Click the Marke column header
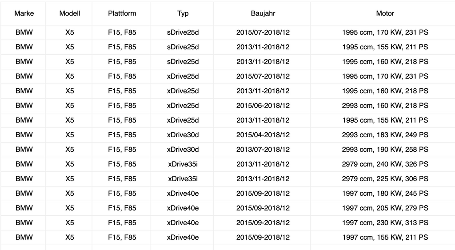The image size is (455, 250). [x=24, y=13]
